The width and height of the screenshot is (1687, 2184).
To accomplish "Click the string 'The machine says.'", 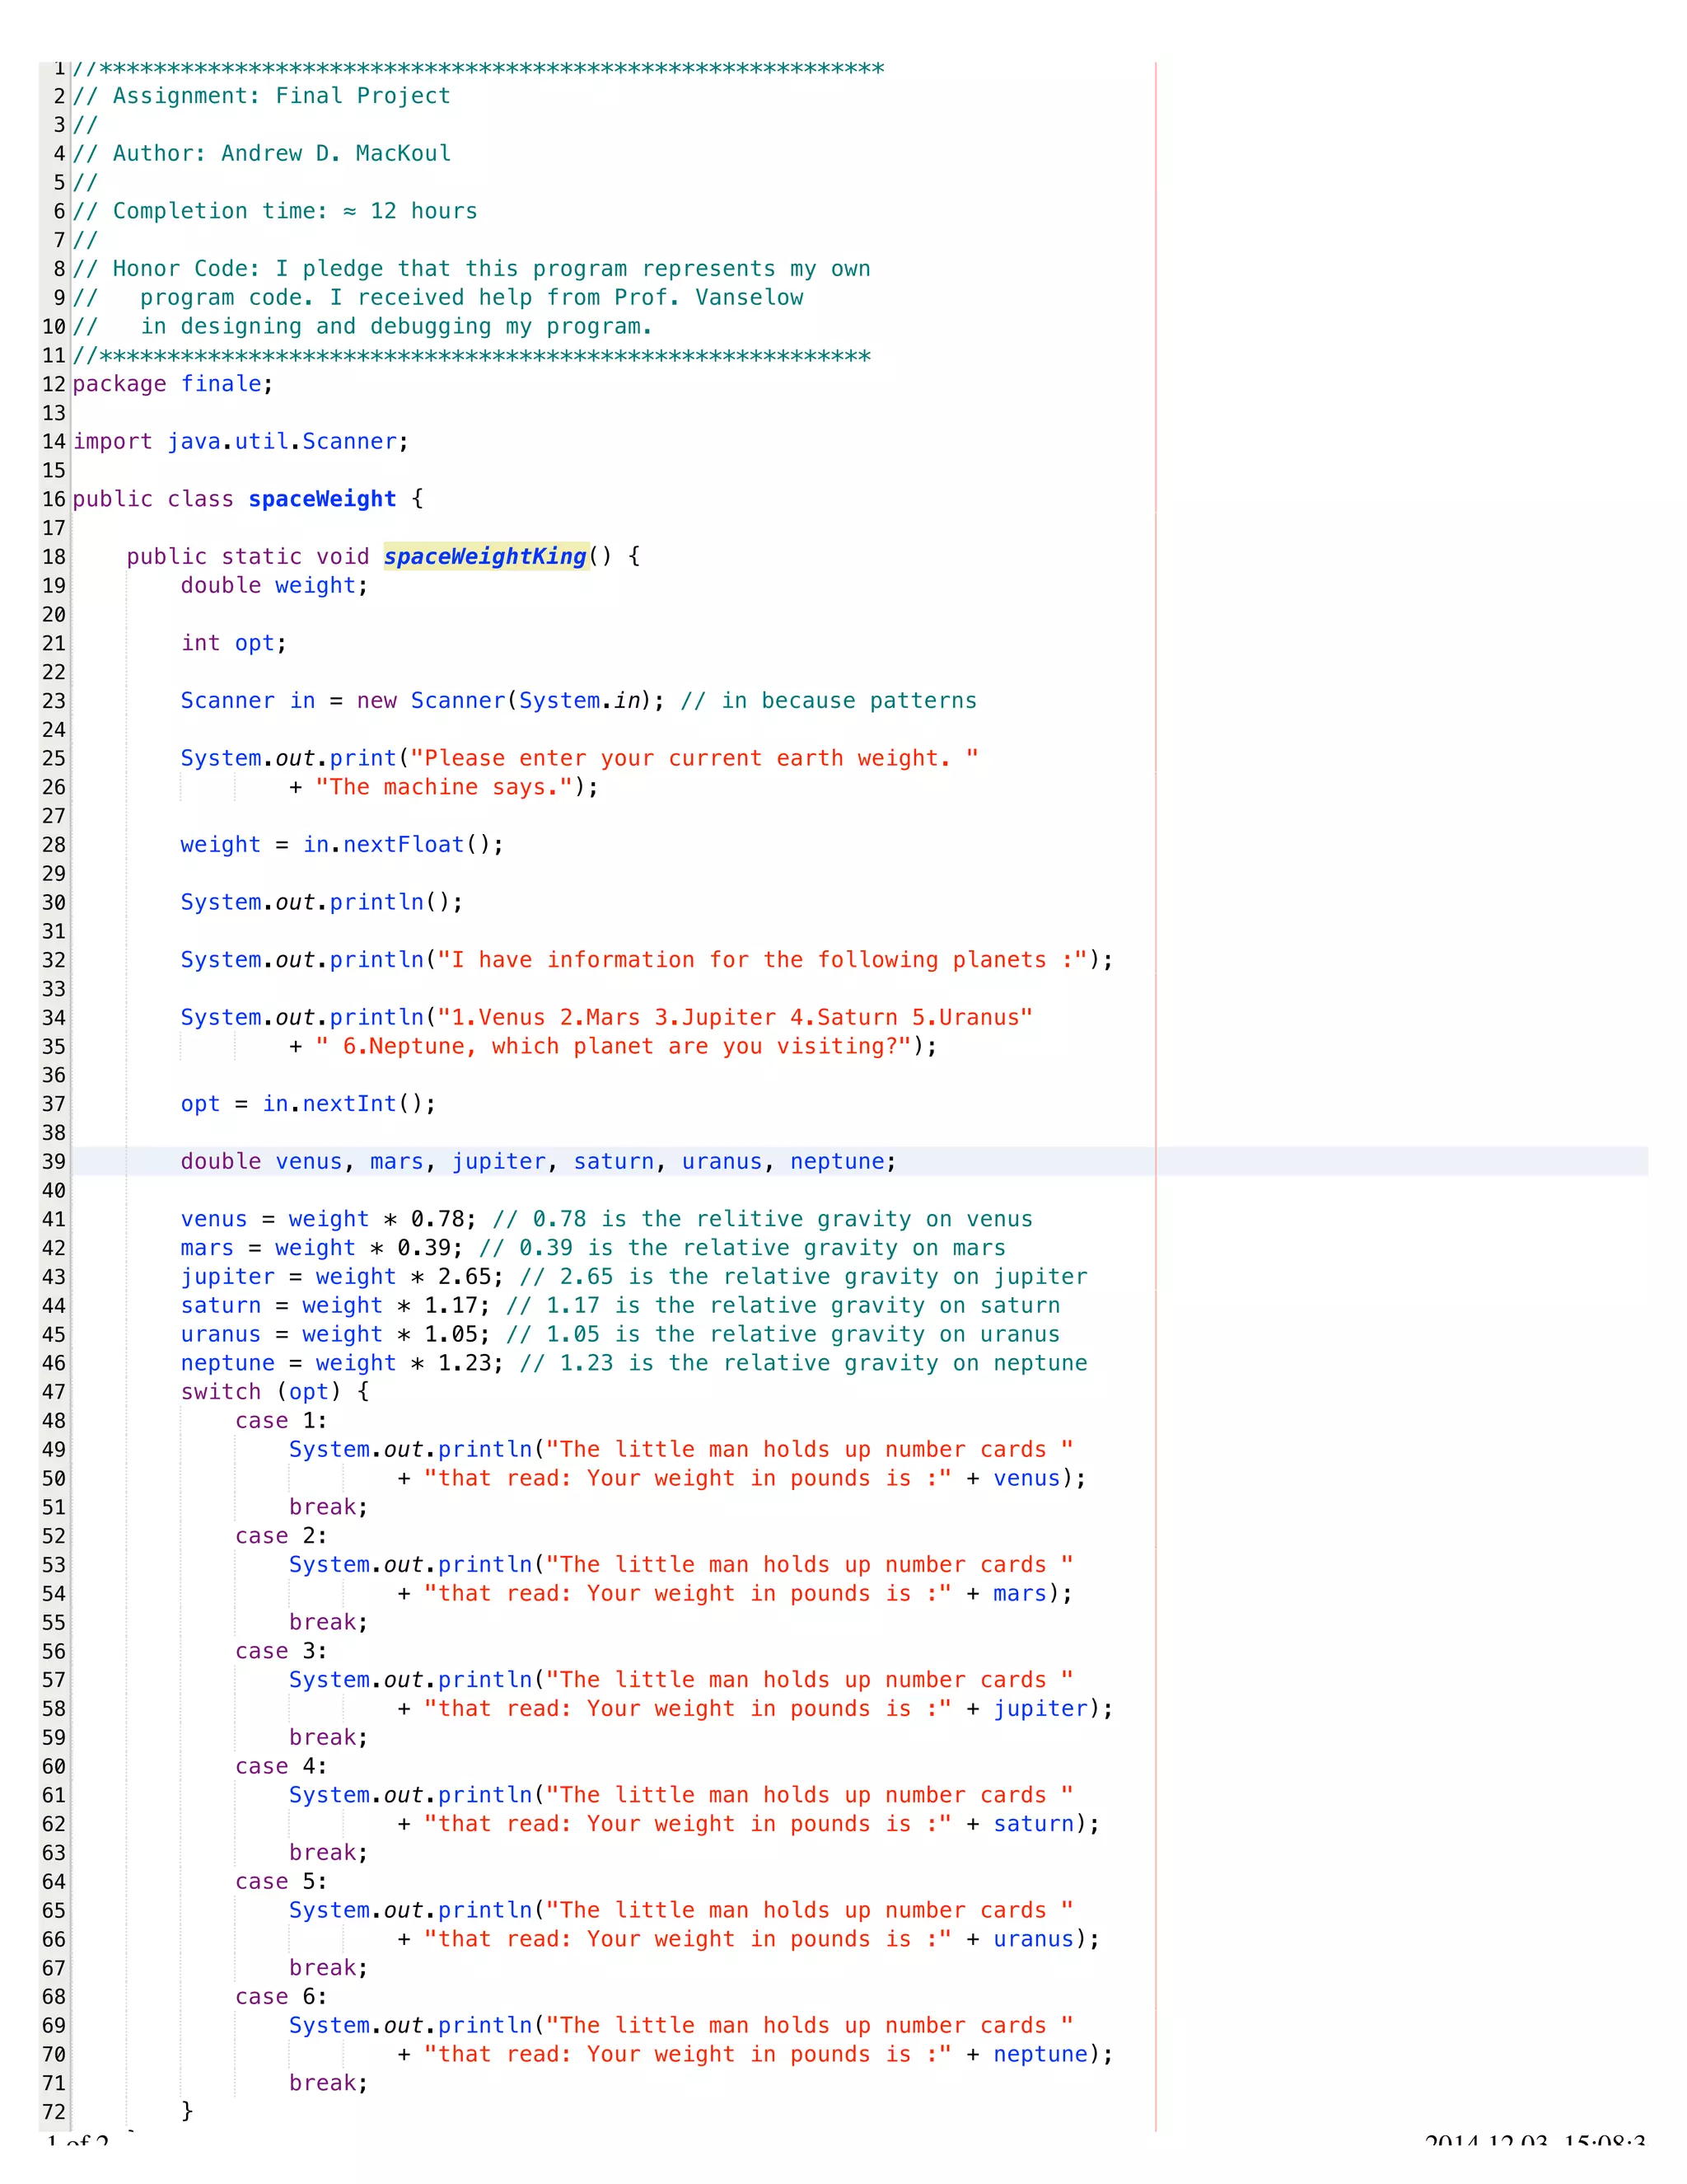I will pos(445,788).
